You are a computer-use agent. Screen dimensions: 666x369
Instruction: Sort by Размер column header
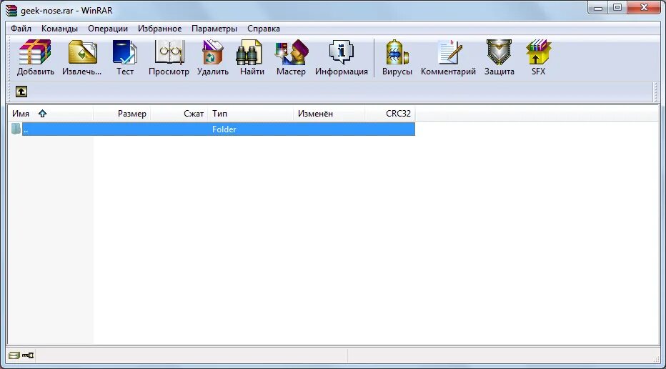click(122, 114)
